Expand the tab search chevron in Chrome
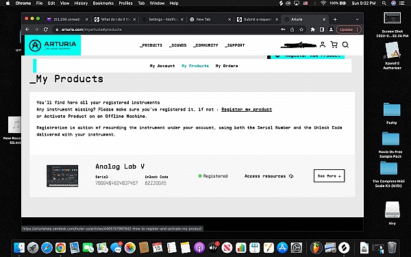This screenshot has height=257, width=411. [357, 19]
